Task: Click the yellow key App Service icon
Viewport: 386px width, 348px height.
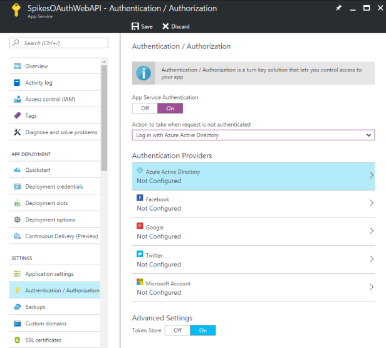Action: (x=16, y=10)
